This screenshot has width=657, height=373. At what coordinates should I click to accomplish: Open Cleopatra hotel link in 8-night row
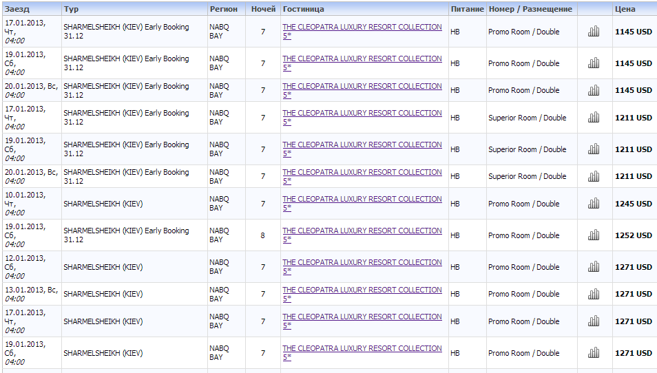click(x=362, y=231)
